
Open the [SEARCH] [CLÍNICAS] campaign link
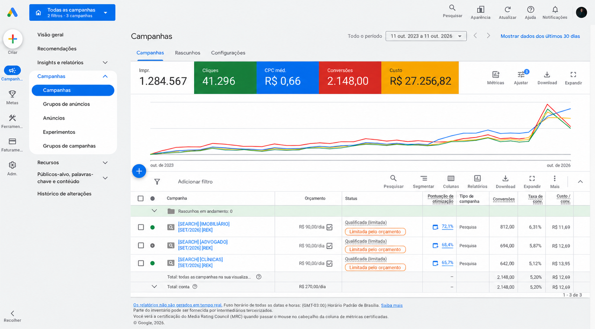coord(200,262)
